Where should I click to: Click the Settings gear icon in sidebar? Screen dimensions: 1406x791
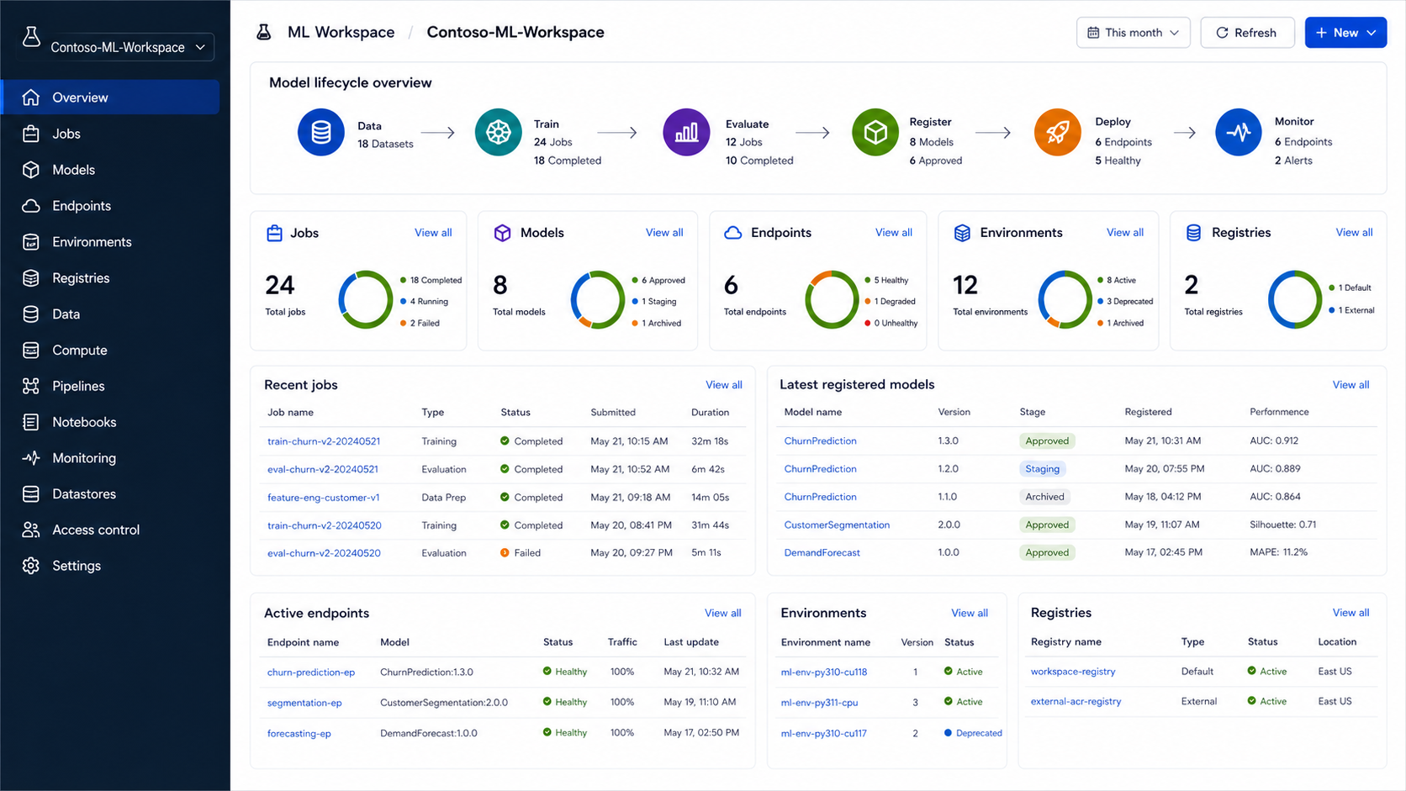(31, 566)
